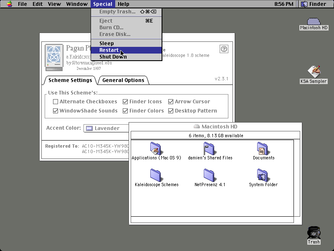Toggle the Desktop Pattern checkbox
Viewport: 334px width, 251px height.
(171, 111)
